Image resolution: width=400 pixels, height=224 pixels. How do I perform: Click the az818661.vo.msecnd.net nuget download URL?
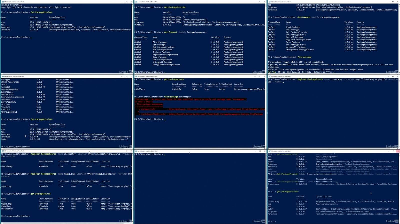tap(349, 65)
